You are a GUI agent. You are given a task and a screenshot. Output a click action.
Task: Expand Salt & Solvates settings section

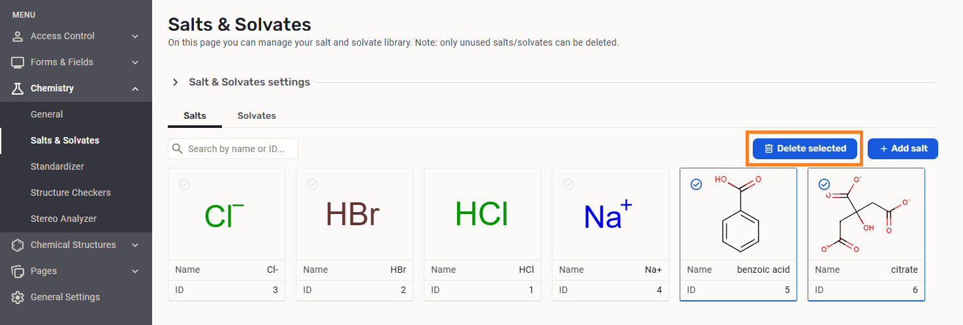coord(175,82)
